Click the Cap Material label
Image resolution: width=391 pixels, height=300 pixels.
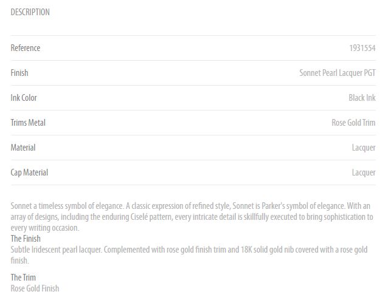tap(29, 172)
